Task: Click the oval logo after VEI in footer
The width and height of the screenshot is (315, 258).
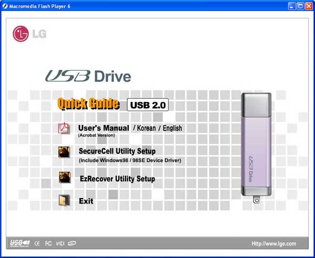Action: (x=72, y=243)
